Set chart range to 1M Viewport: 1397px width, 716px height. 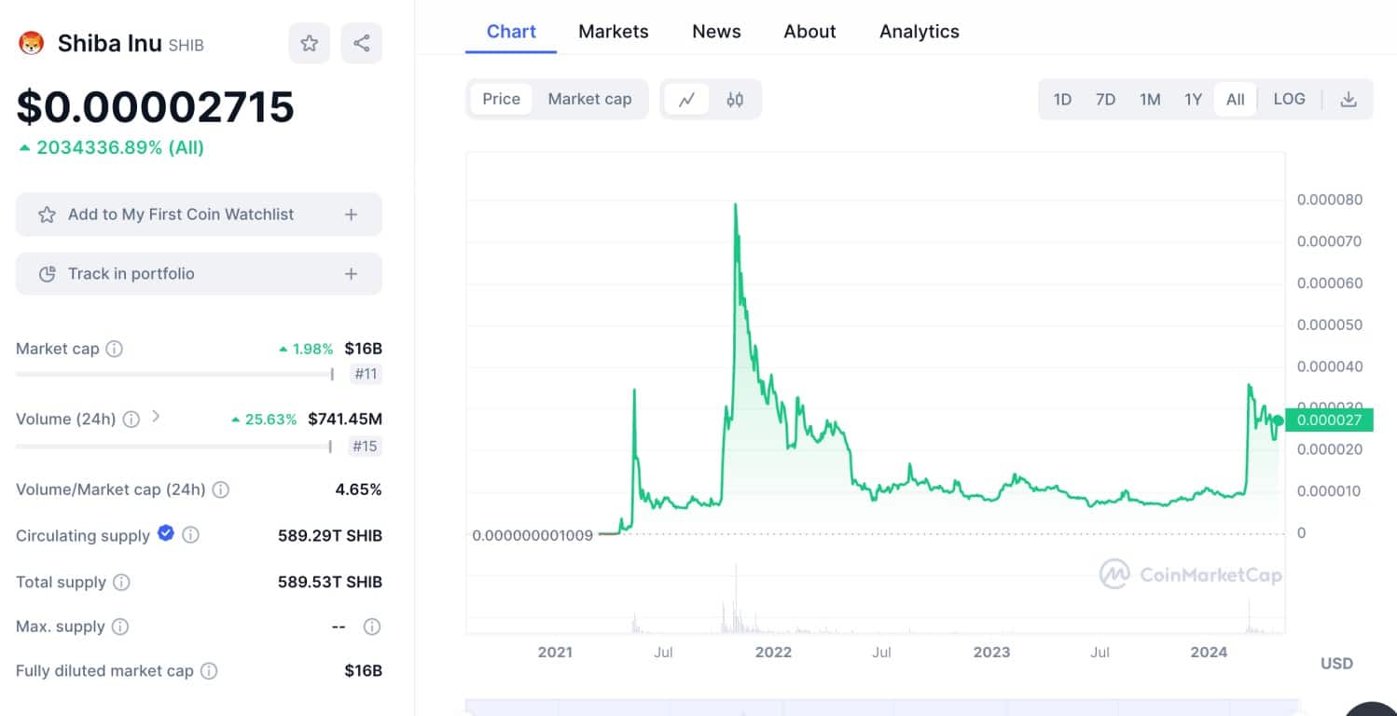pyautogui.click(x=1150, y=99)
